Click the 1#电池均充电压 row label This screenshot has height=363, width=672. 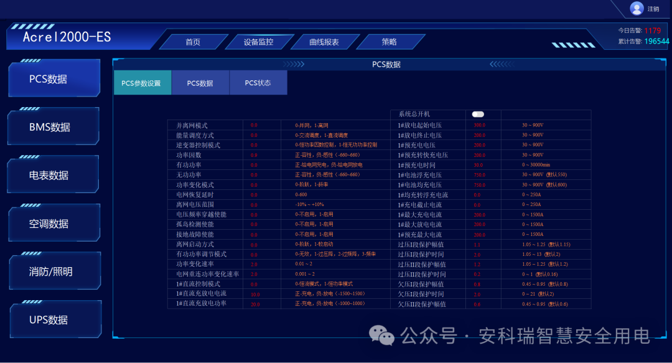pyautogui.click(x=419, y=185)
